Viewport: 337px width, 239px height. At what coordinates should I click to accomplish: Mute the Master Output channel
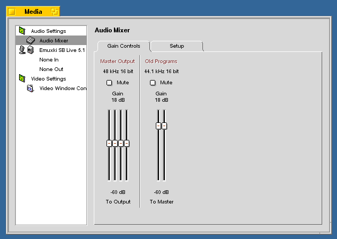coord(109,83)
